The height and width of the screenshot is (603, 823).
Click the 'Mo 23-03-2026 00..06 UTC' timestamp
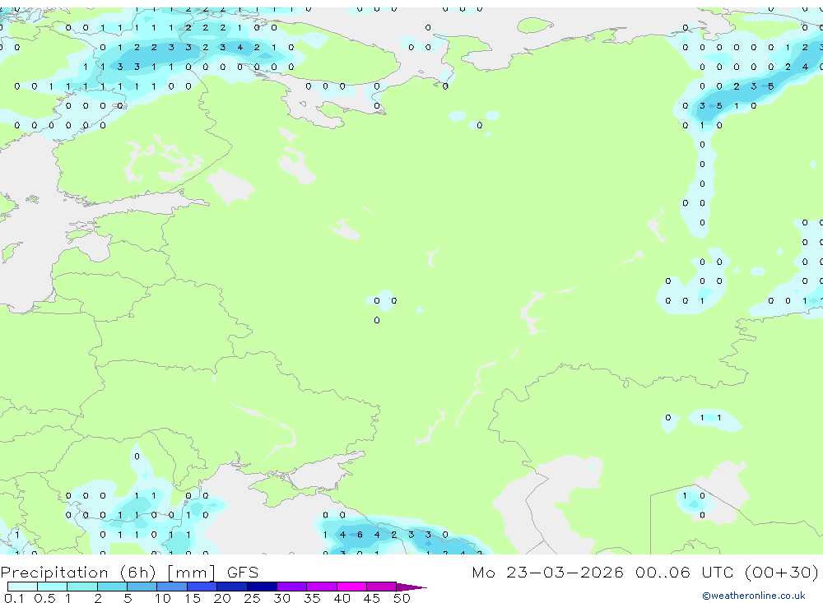pyautogui.click(x=602, y=572)
